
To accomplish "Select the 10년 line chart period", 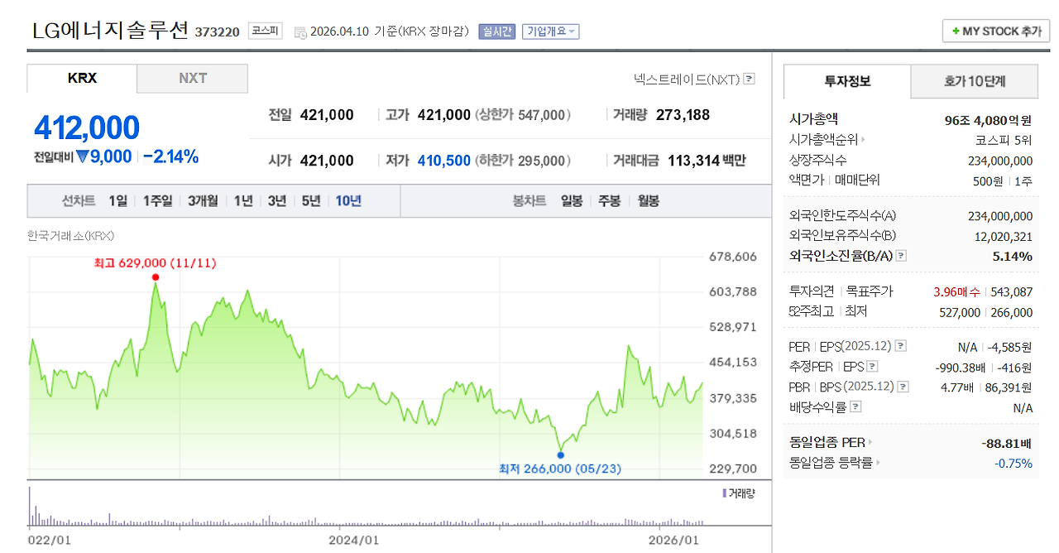I will click(348, 201).
